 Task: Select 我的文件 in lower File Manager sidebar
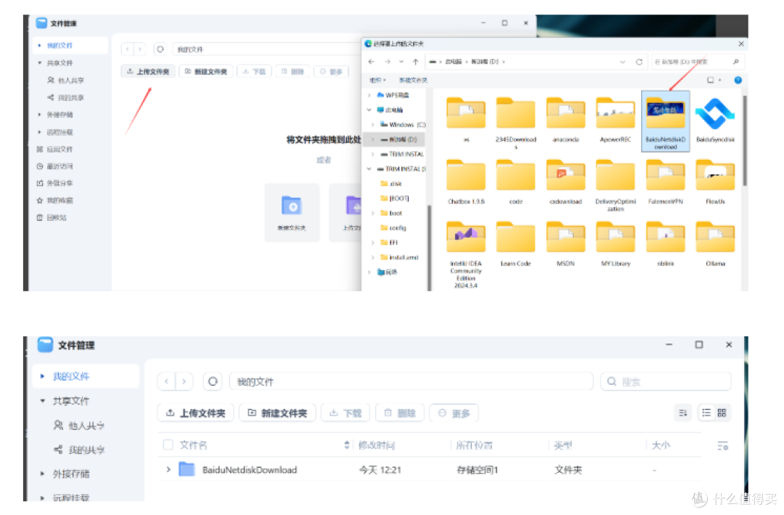tap(86, 376)
